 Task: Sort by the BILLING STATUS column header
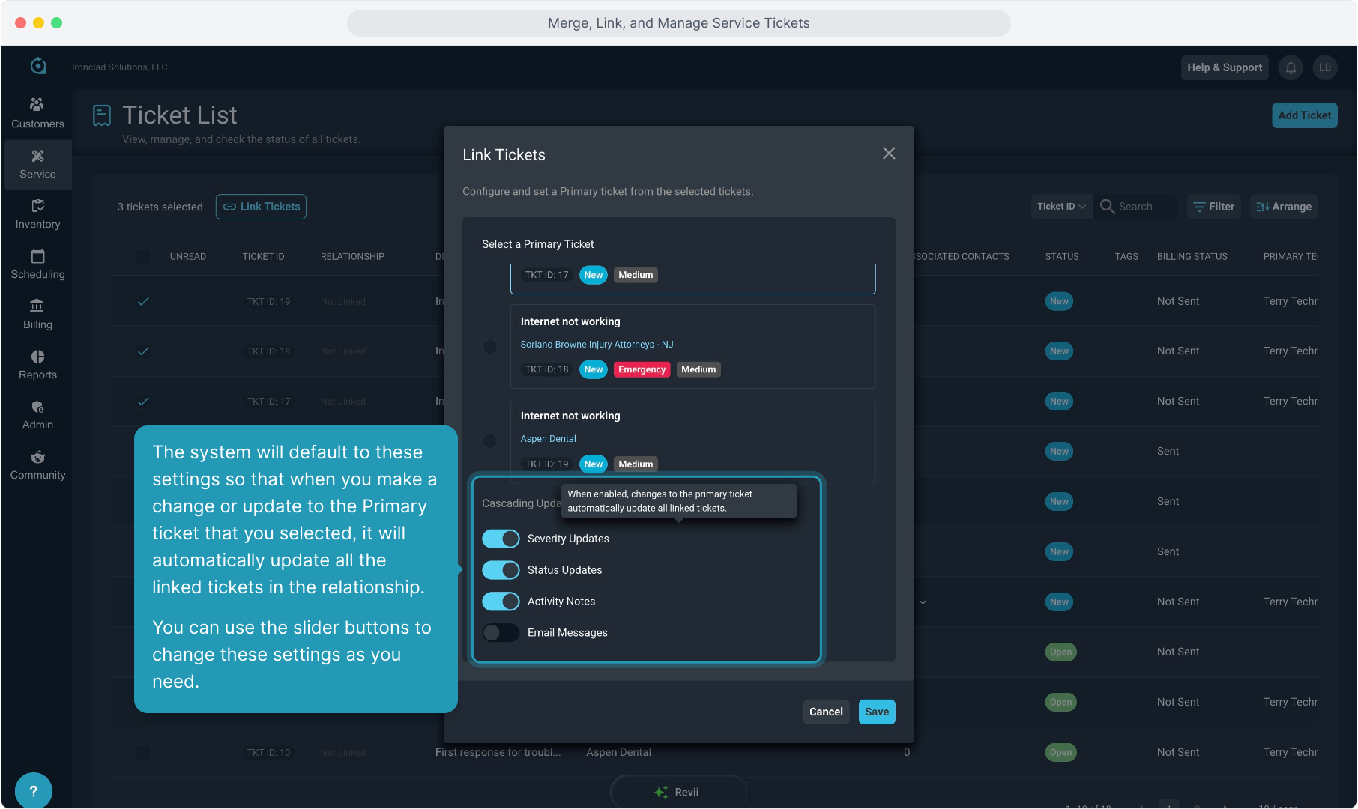pos(1192,257)
